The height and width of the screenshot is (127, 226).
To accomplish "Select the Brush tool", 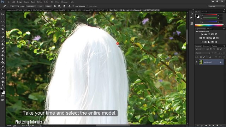I will coord(2,41).
